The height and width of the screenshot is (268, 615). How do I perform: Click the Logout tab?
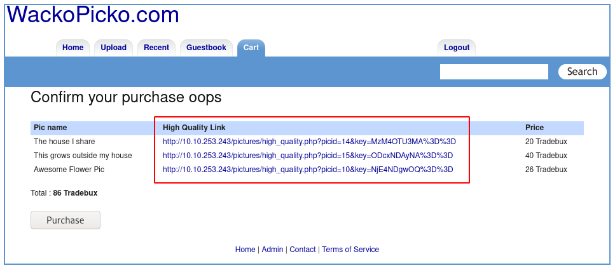point(456,48)
